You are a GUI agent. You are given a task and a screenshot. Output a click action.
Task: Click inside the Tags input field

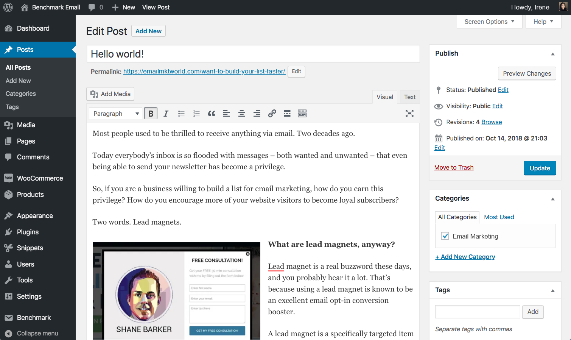477,312
